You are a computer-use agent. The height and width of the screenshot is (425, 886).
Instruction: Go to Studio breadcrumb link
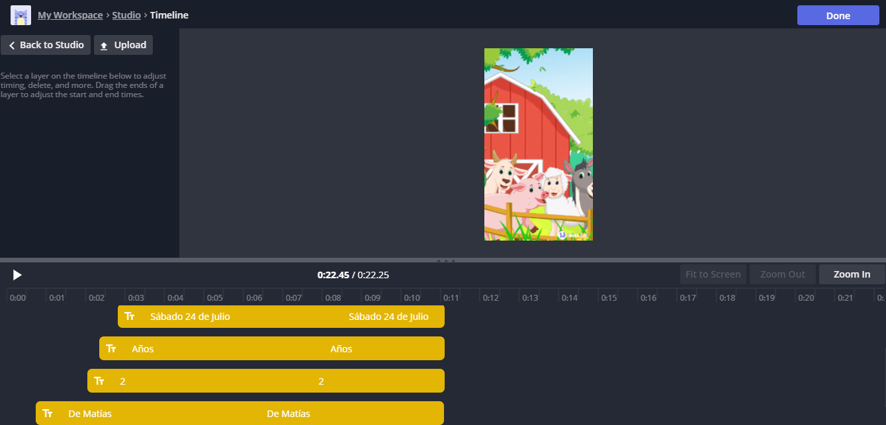pos(126,15)
